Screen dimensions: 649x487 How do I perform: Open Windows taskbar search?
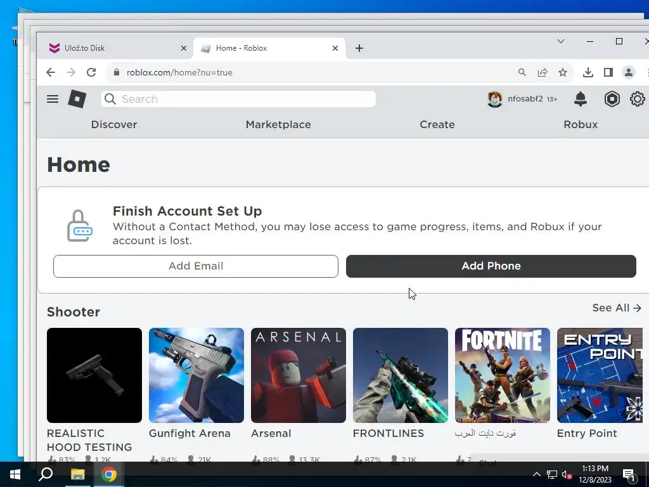point(46,474)
